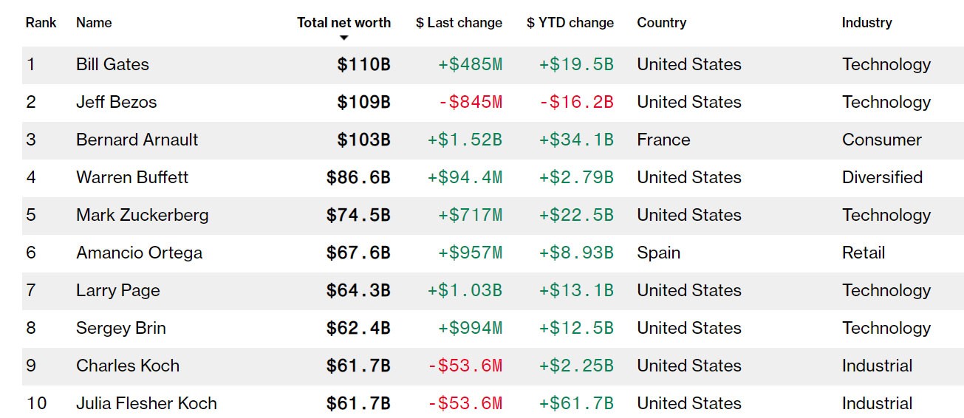The image size is (964, 418).
Task: Open Sergey Brin's profile
Action: [120, 329]
